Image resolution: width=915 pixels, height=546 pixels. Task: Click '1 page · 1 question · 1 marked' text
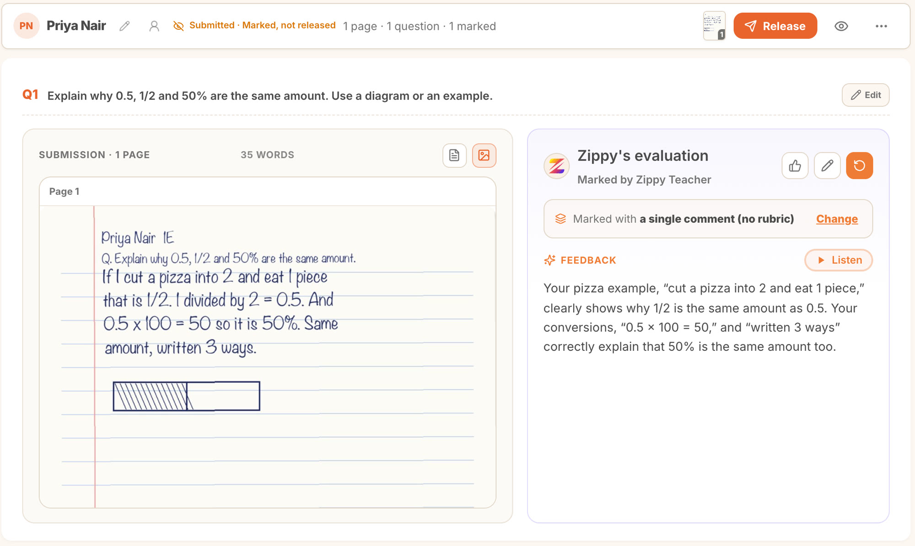[420, 26]
